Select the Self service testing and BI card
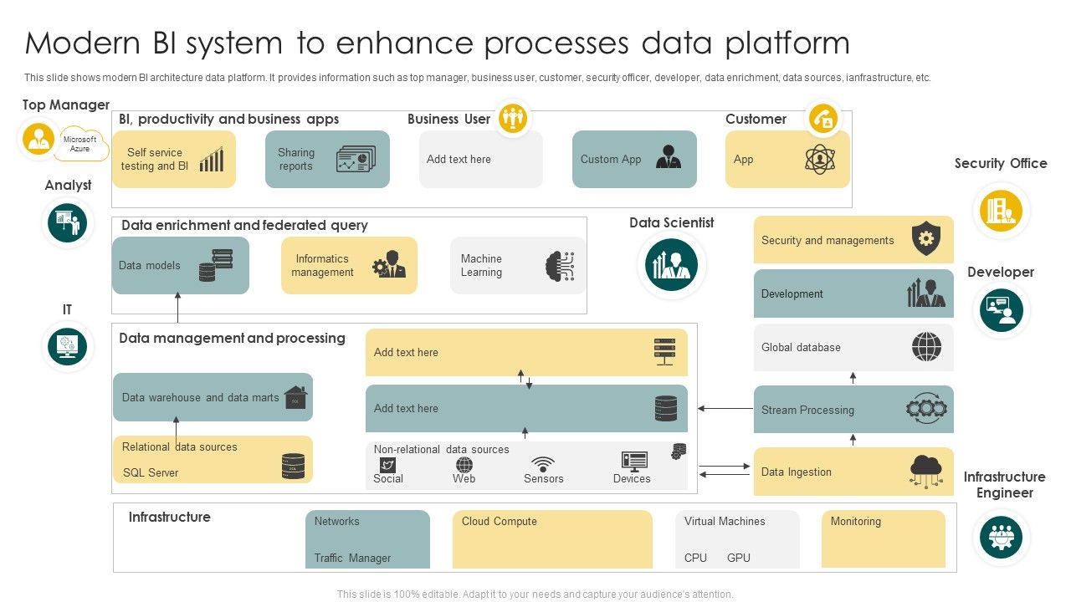 click(x=174, y=159)
